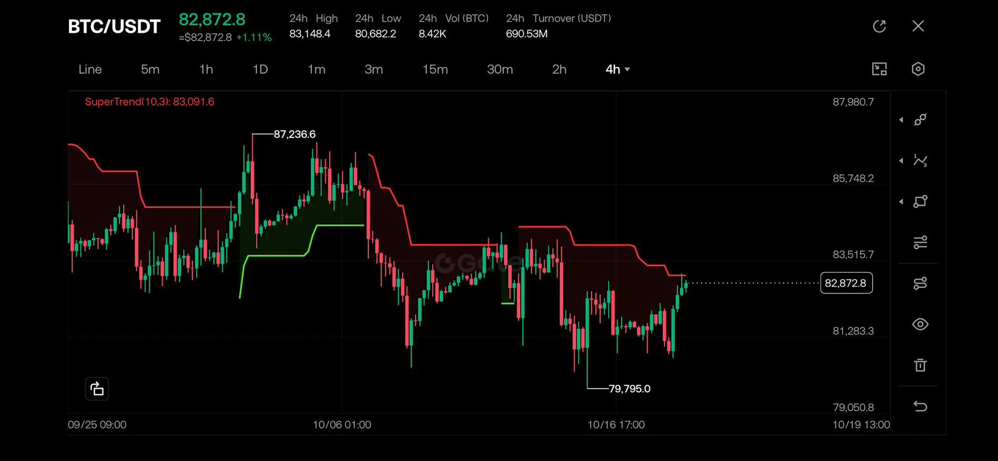Open the drawing style settings icon
998x461 pixels.
pos(921,283)
